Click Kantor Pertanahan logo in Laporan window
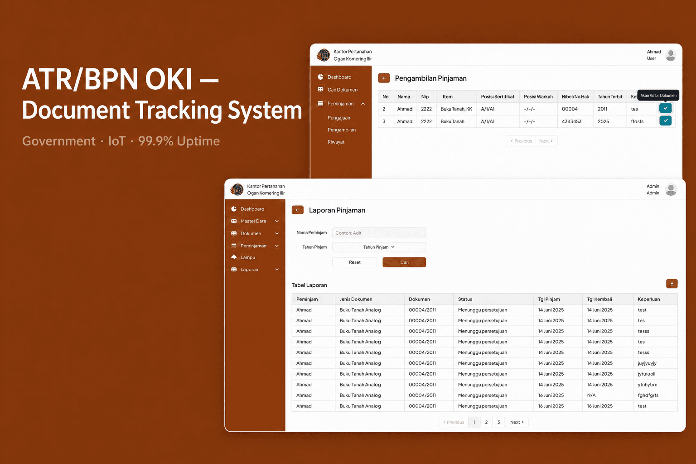The height and width of the screenshot is (464, 696). click(237, 189)
